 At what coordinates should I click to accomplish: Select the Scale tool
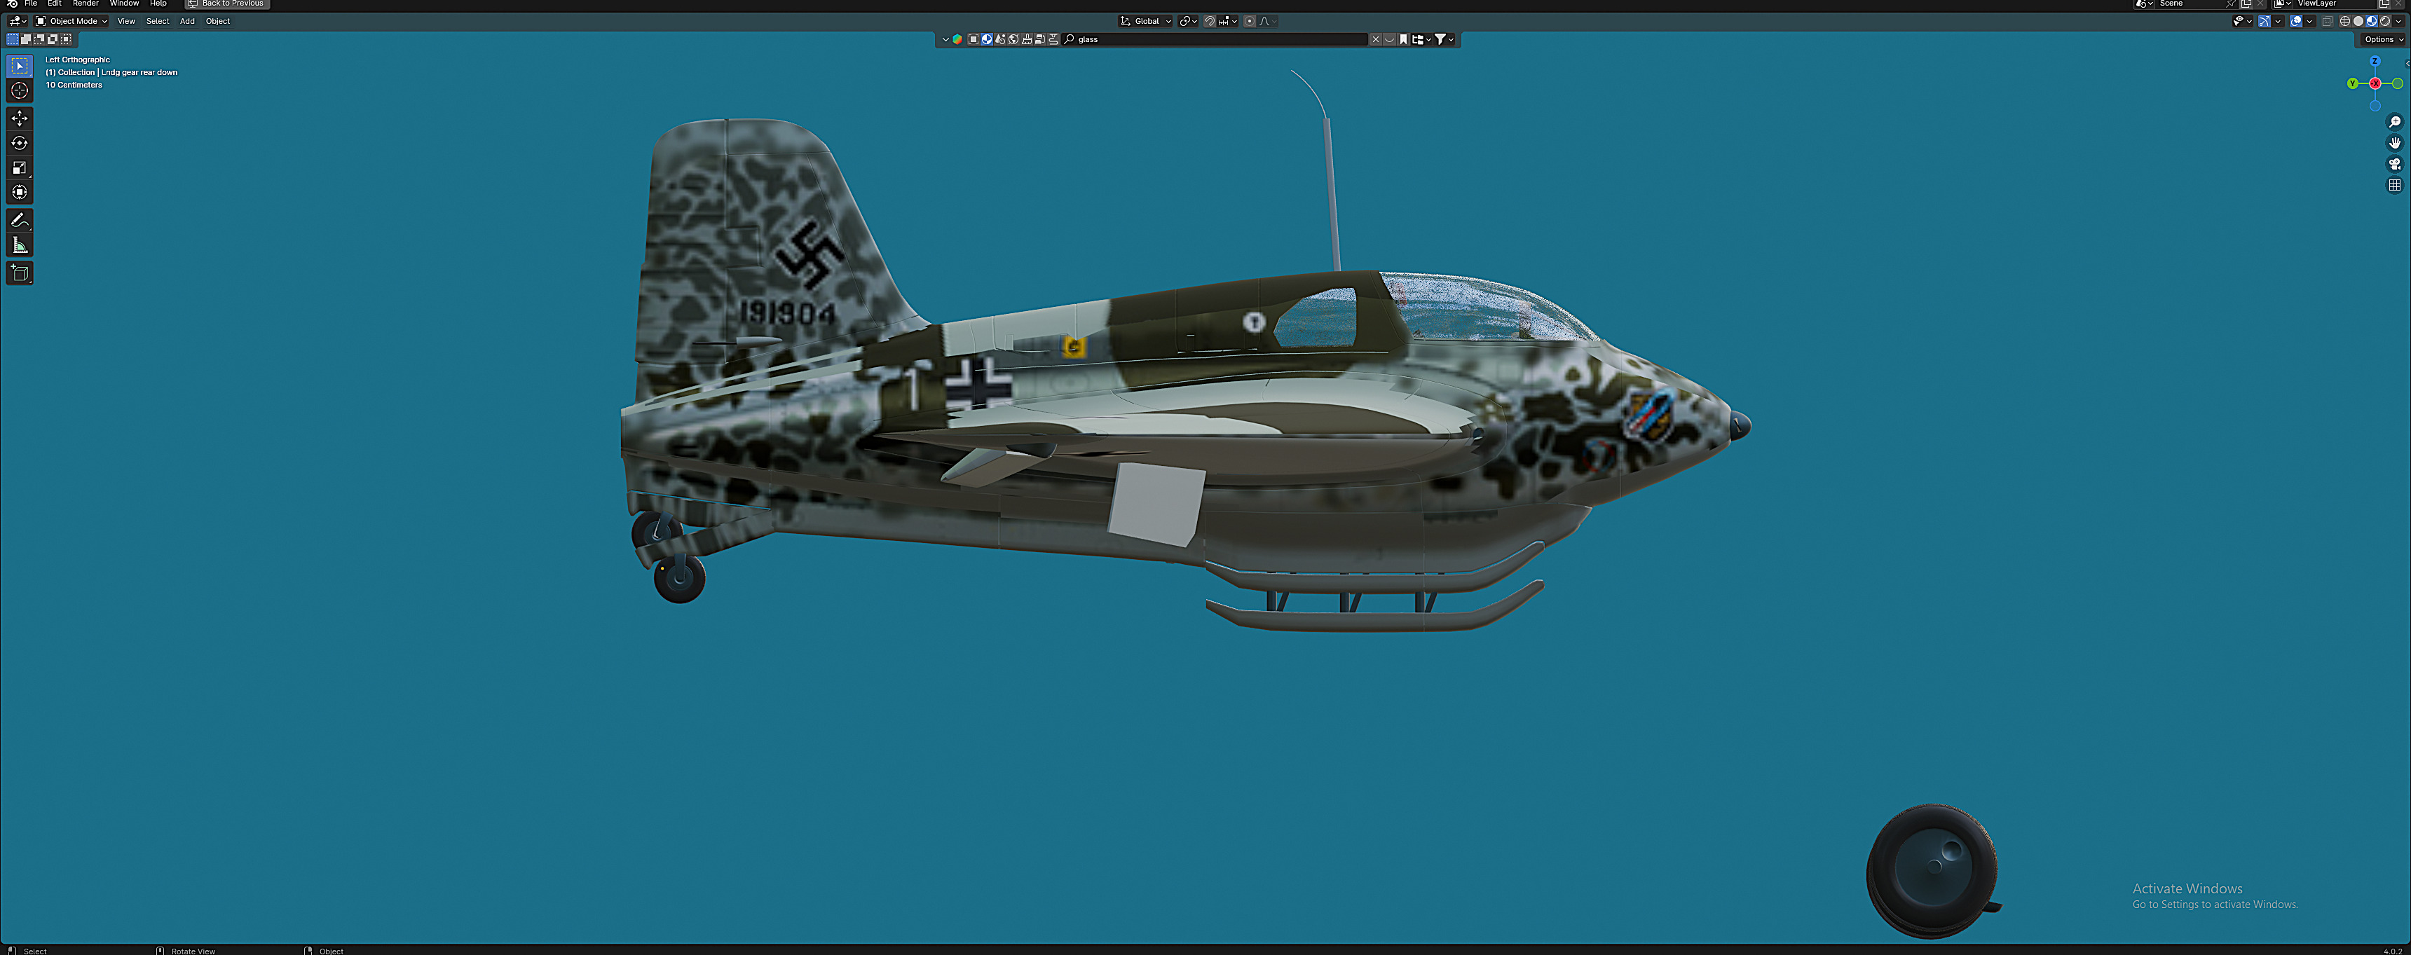click(20, 167)
